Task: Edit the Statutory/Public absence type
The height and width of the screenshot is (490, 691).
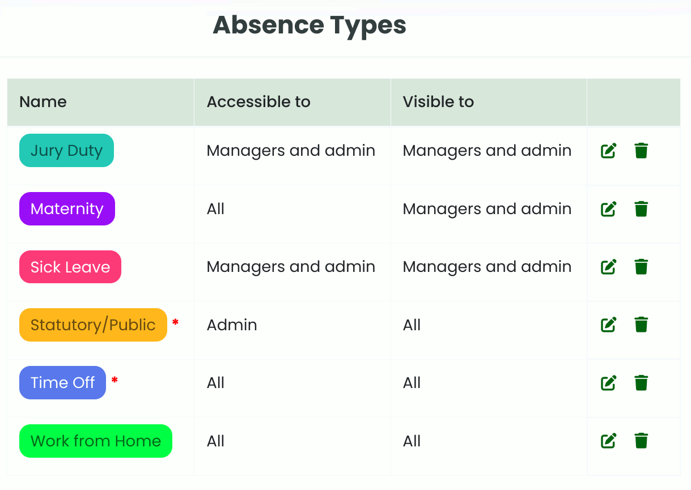Action: click(608, 325)
